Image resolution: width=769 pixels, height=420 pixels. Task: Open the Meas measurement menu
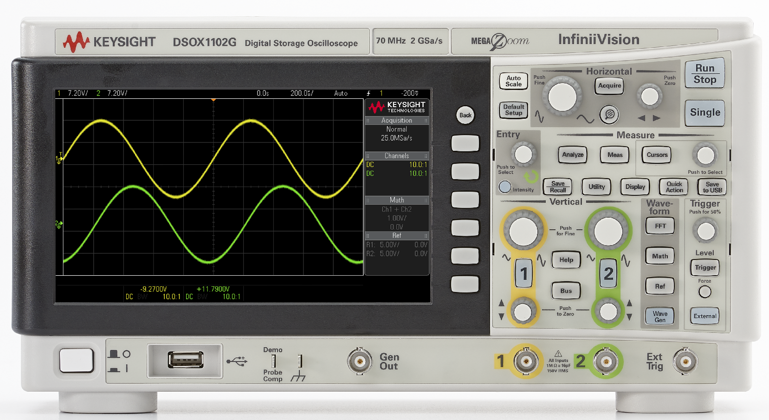[615, 155]
